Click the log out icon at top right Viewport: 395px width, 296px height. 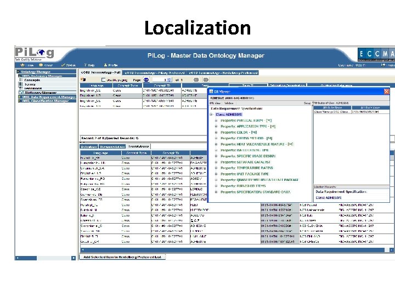(383, 65)
